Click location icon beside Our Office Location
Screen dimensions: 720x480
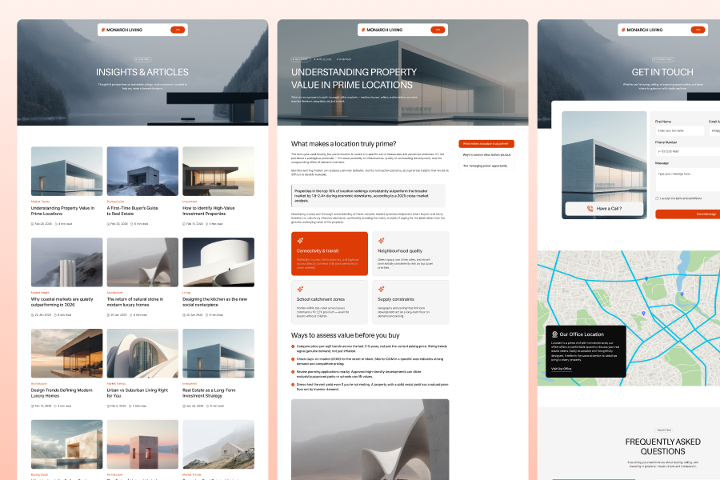click(x=554, y=334)
